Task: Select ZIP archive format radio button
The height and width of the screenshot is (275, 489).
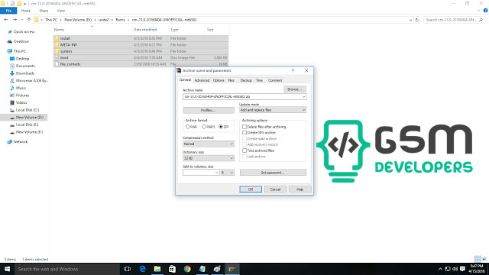Action: (x=221, y=127)
